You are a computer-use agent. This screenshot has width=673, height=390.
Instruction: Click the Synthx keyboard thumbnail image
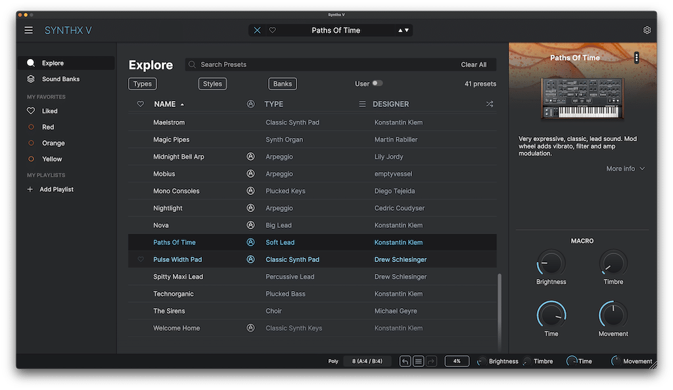click(x=582, y=98)
